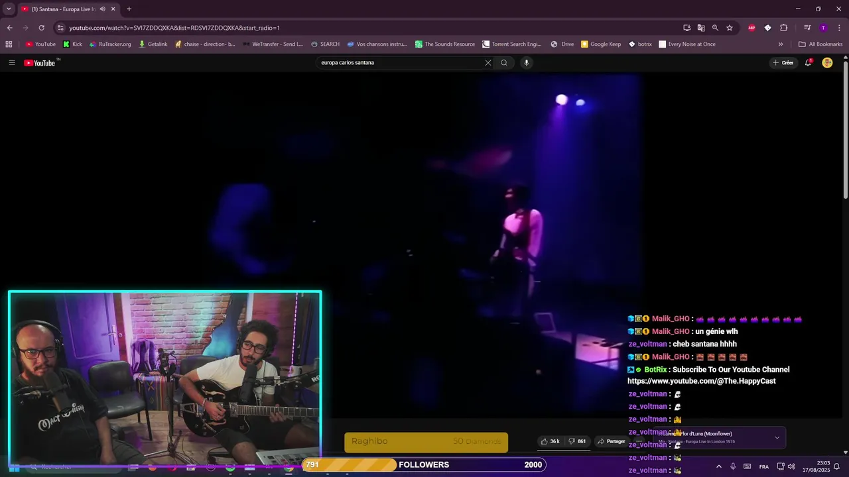The image size is (849, 477).
Task: Share the video via Partager
Action: [x=612, y=441]
